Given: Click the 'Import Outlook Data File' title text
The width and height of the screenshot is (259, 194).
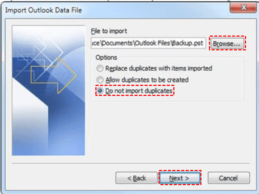Looking at the screenshot, I should [x=43, y=9].
